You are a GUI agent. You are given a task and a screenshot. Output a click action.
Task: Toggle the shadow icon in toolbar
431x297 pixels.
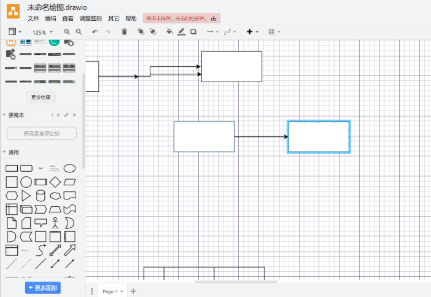point(193,32)
